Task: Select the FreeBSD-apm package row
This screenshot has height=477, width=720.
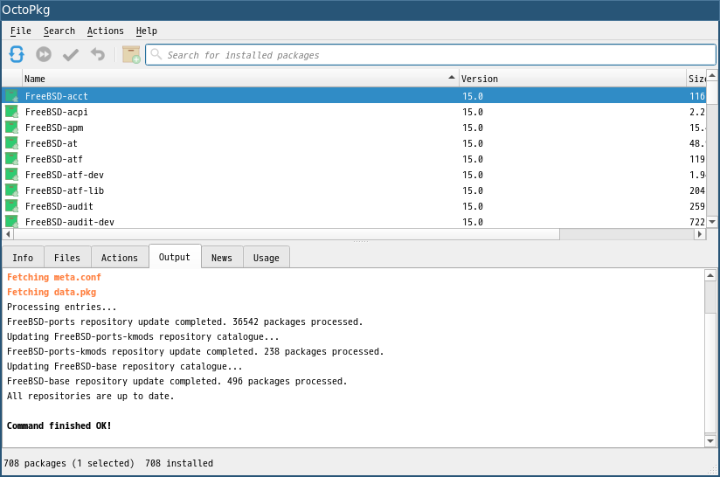Action: click(354, 128)
